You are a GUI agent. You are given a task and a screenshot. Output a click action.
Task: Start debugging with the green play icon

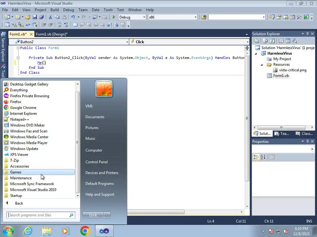point(114,17)
